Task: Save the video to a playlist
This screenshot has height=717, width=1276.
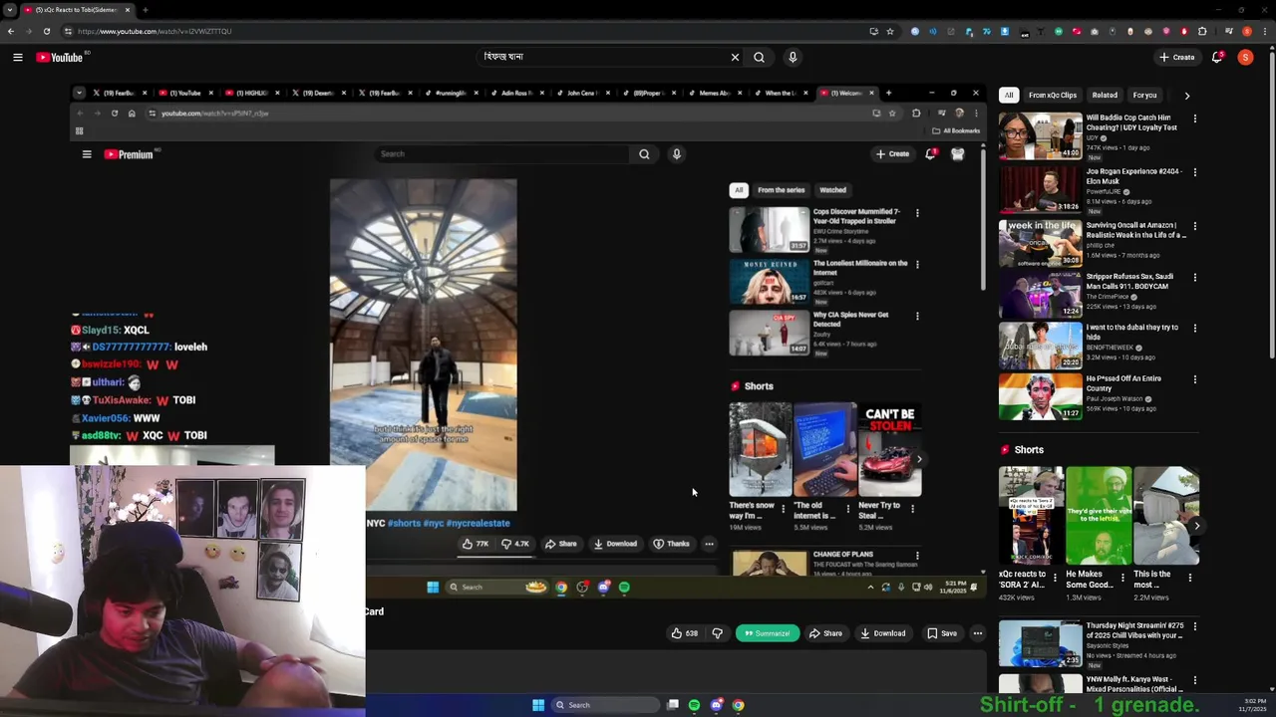Action: coord(942,633)
